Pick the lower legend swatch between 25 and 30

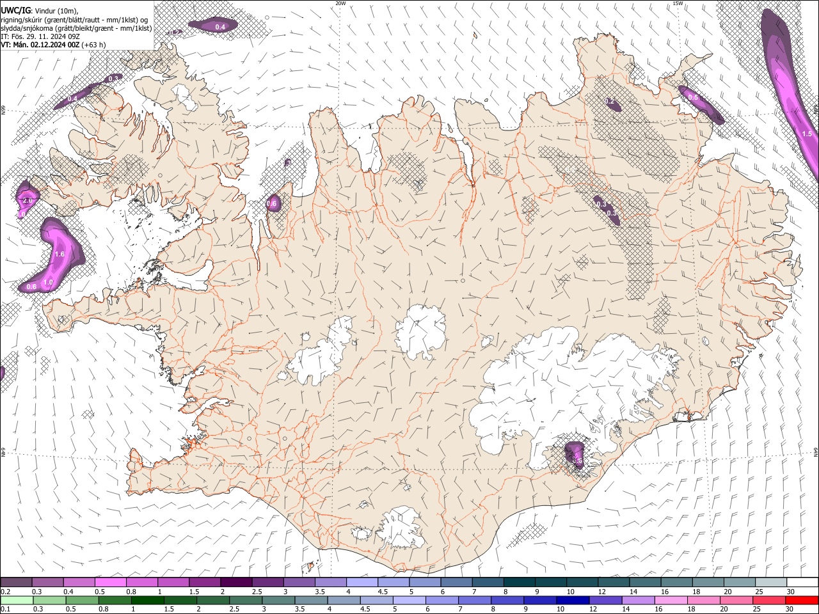pyautogui.click(x=768, y=600)
